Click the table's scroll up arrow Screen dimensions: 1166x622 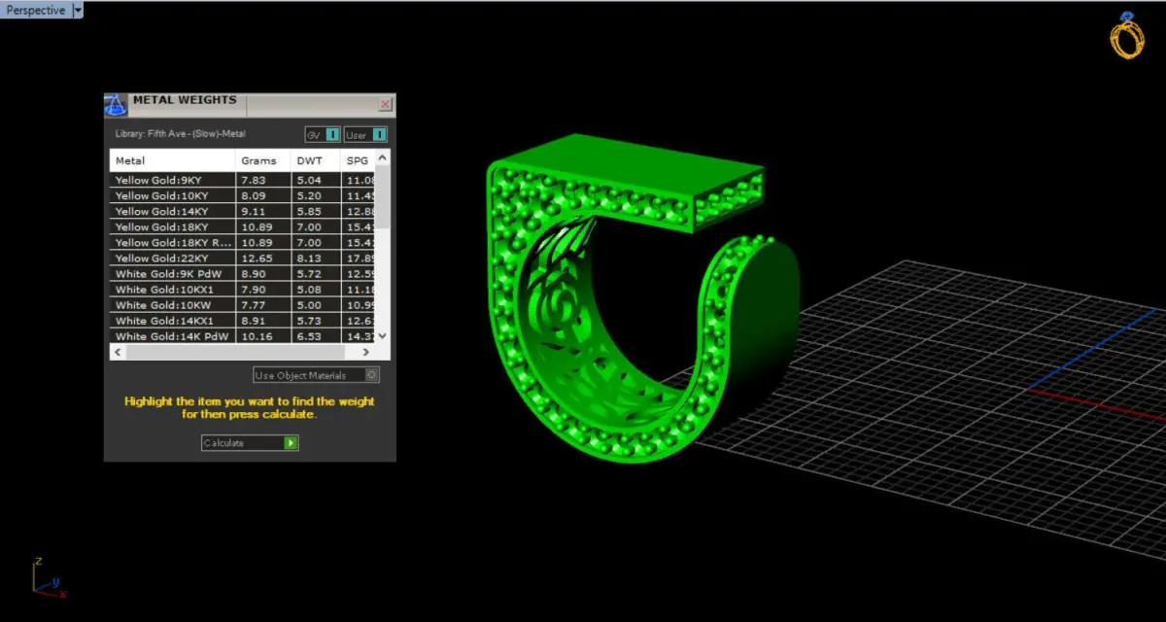point(382,157)
